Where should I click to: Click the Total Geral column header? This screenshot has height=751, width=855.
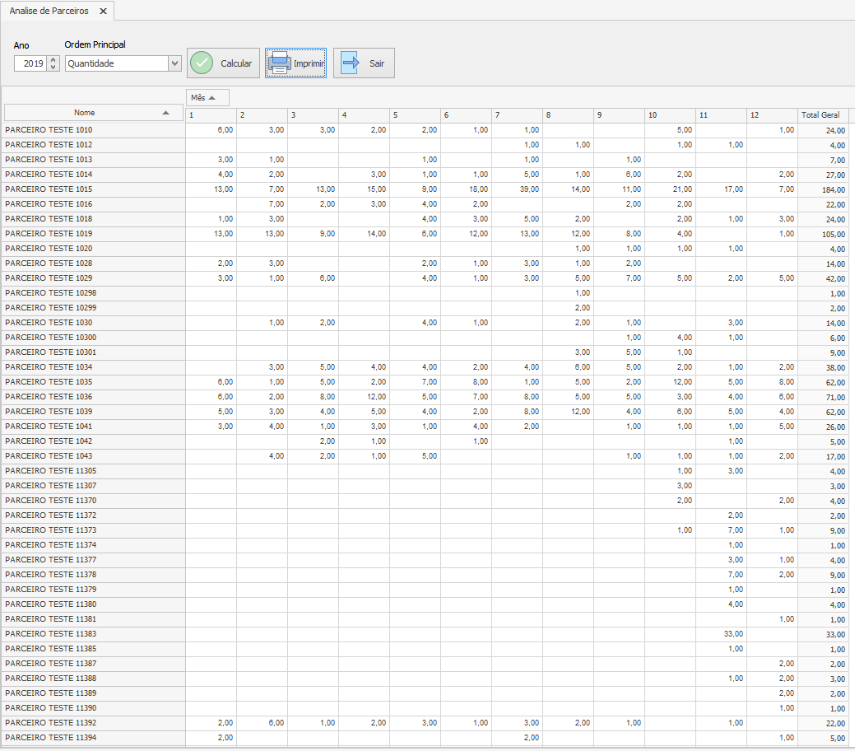(x=820, y=115)
